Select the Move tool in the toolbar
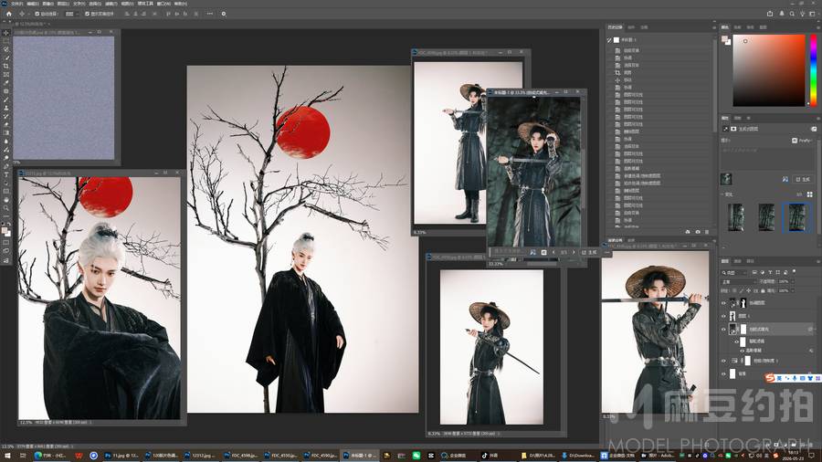The width and height of the screenshot is (822, 462). pos(6,33)
